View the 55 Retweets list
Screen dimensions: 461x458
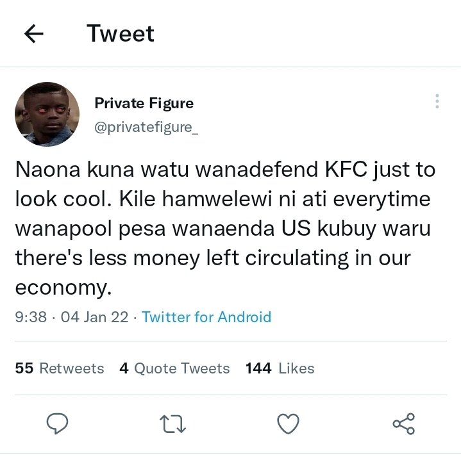point(60,368)
